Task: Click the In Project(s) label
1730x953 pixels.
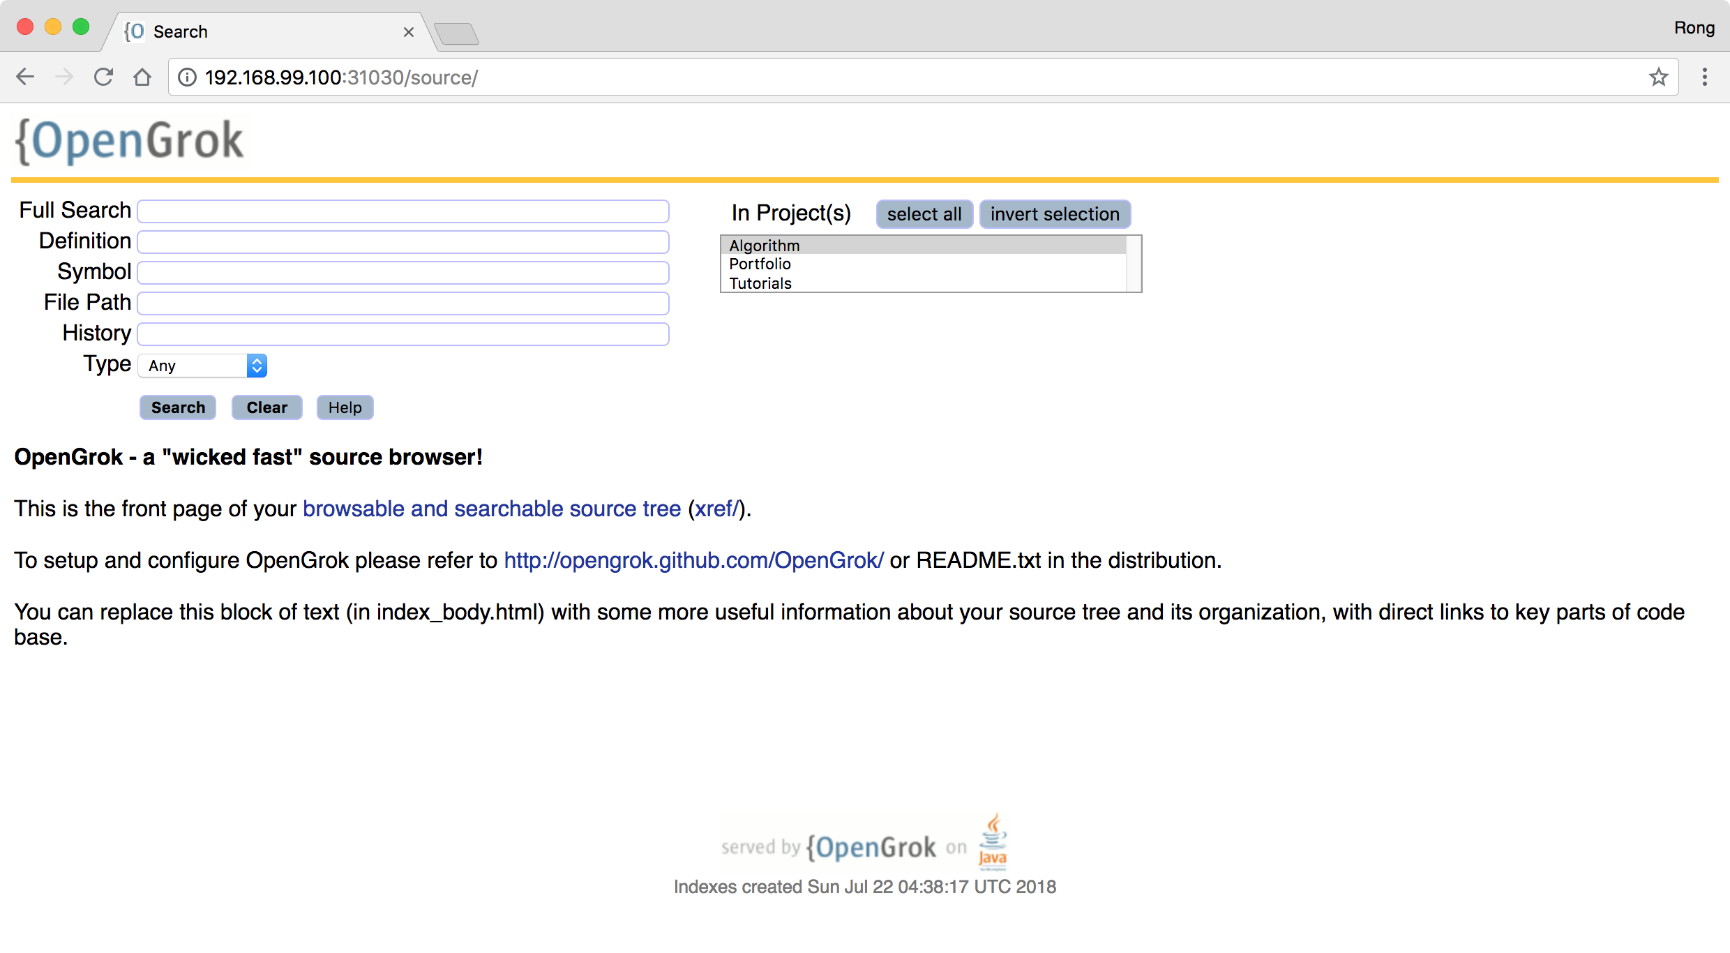Action: click(791, 213)
